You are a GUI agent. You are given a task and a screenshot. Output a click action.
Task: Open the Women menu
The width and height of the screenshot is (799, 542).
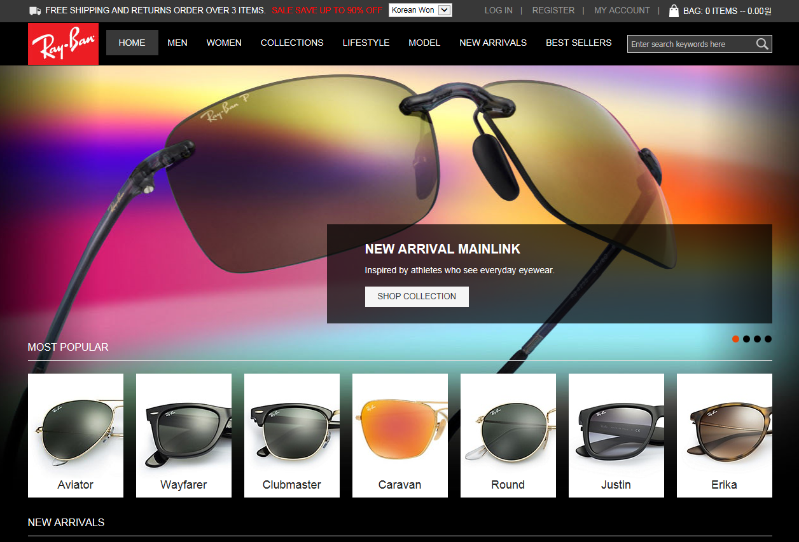224,43
